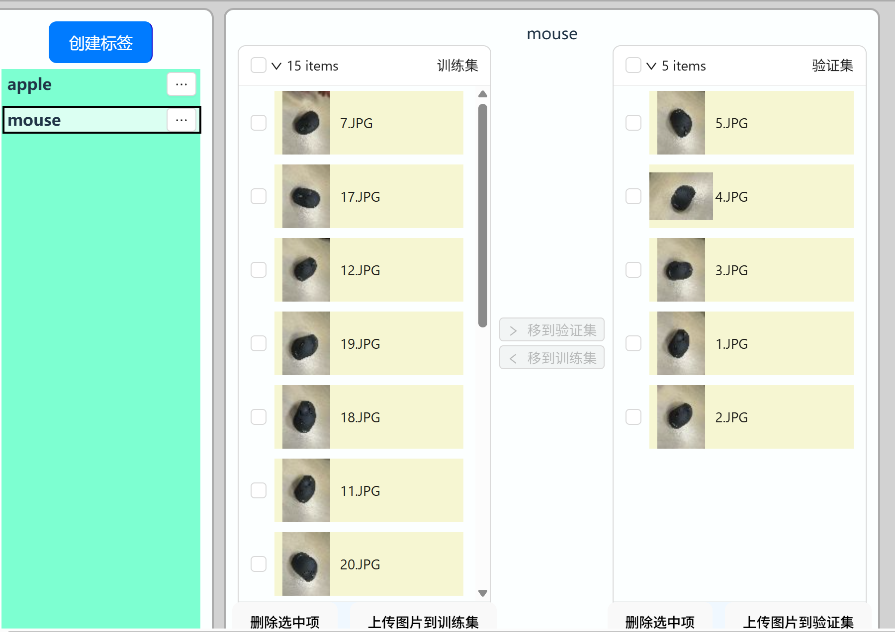The width and height of the screenshot is (895, 632).
Task: Expand the 5 items selection dropdown
Action: pyautogui.click(x=651, y=66)
